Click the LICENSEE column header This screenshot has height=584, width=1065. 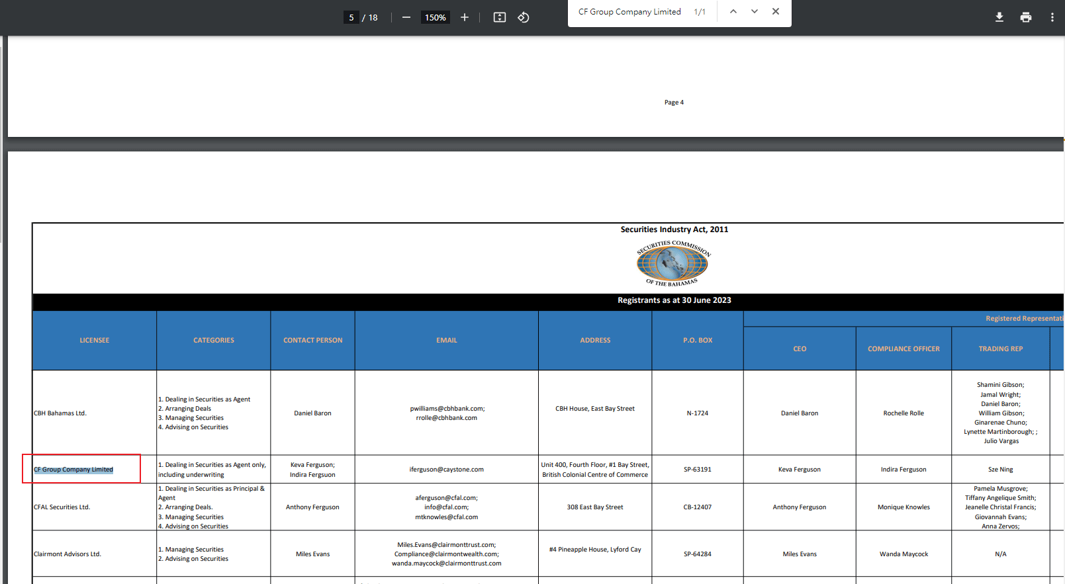pyautogui.click(x=94, y=340)
